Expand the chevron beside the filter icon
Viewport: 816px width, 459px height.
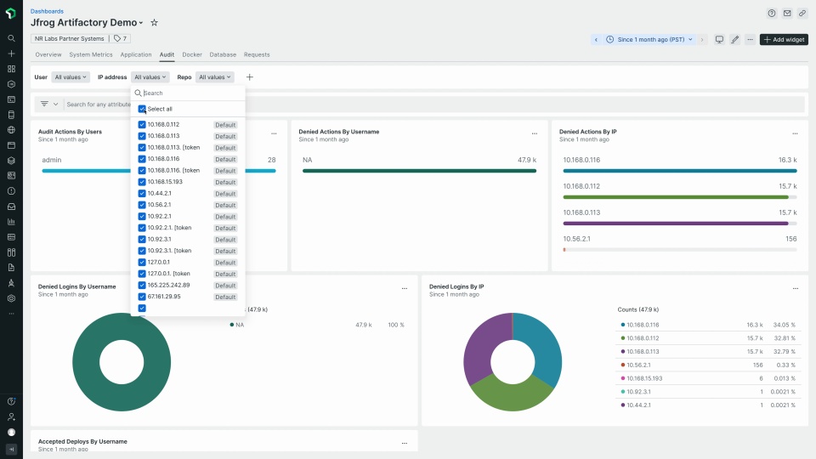[x=56, y=104]
